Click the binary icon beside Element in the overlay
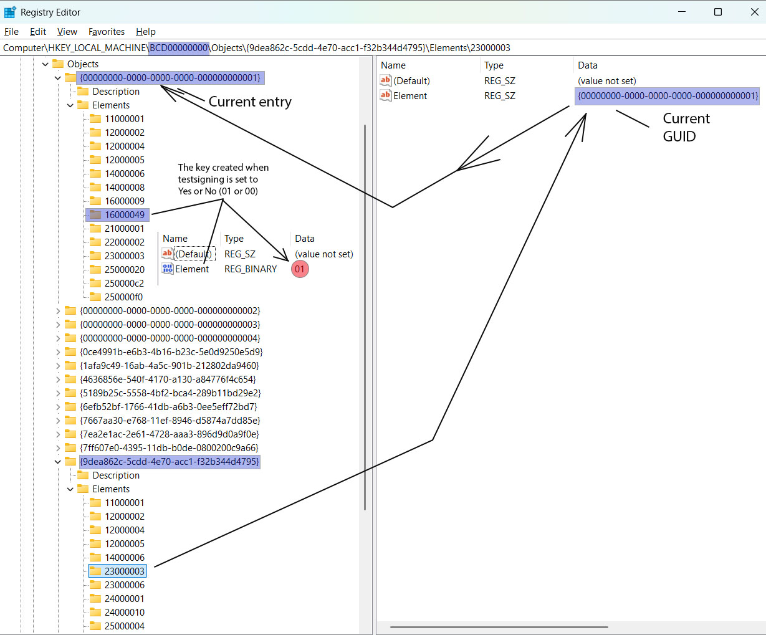 166,269
